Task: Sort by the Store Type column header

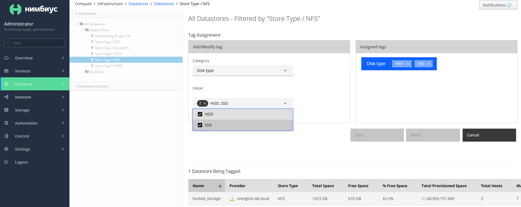Action: click(x=288, y=186)
